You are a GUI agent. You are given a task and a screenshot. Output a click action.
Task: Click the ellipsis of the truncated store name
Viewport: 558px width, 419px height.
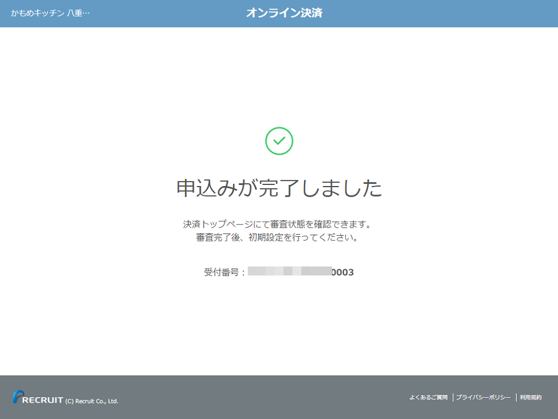pyautogui.click(x=85, y=13)
